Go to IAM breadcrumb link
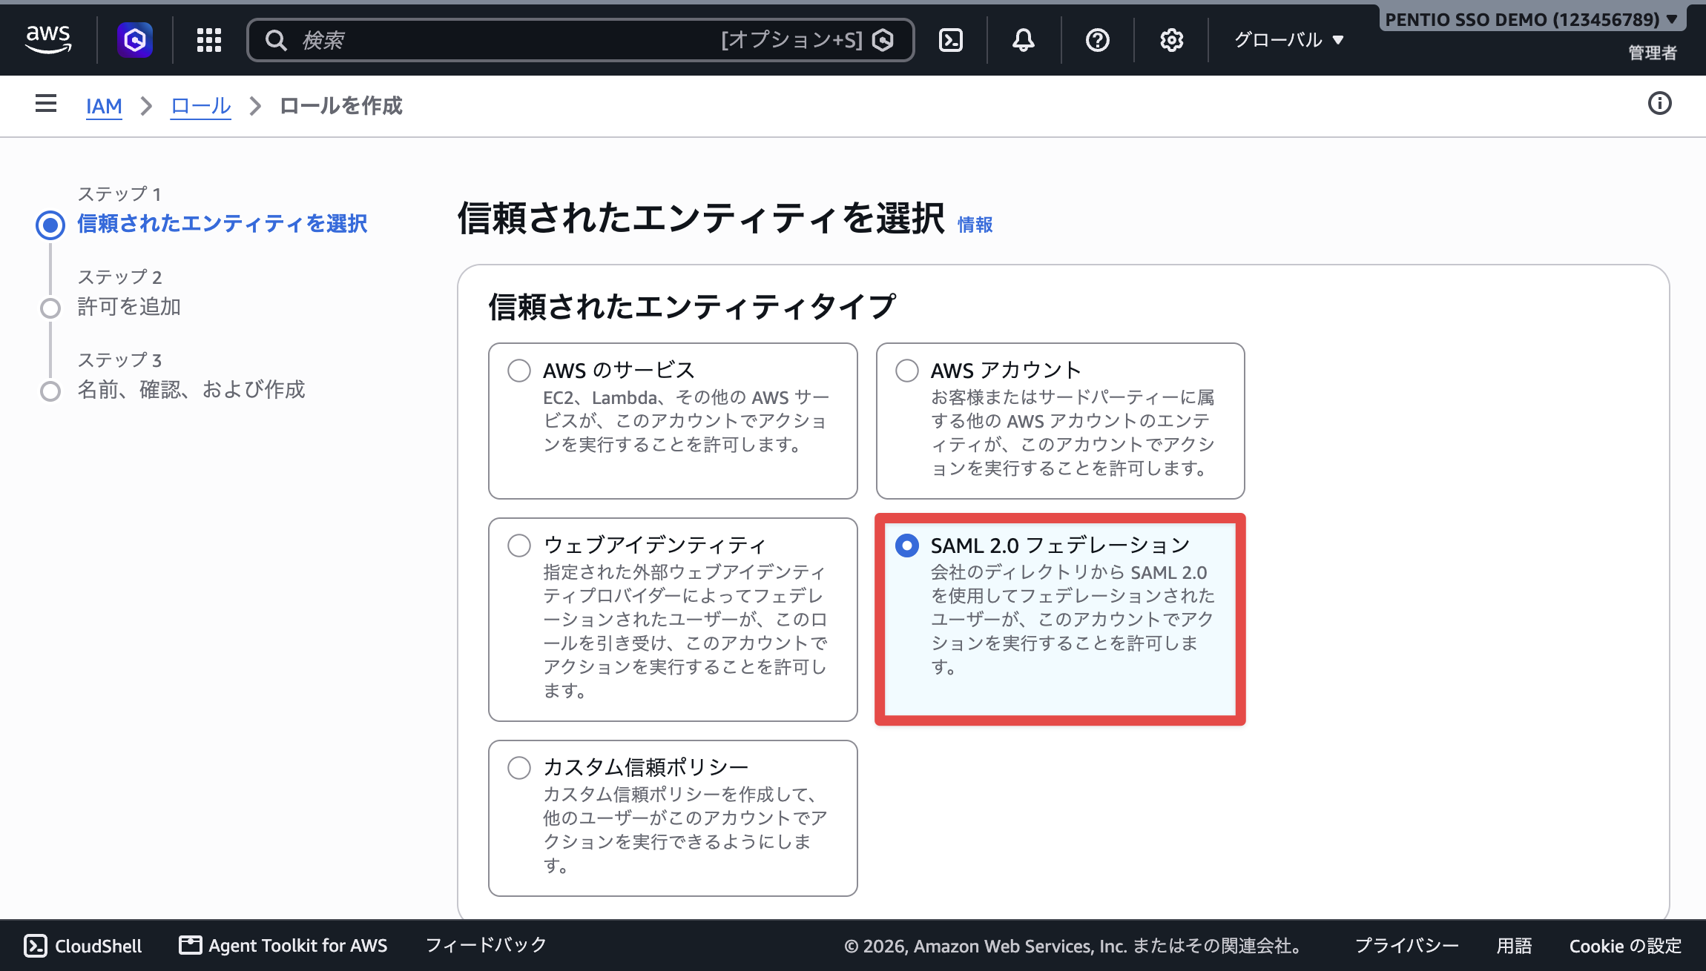The image size is (1706, 971). pos(104,106)
